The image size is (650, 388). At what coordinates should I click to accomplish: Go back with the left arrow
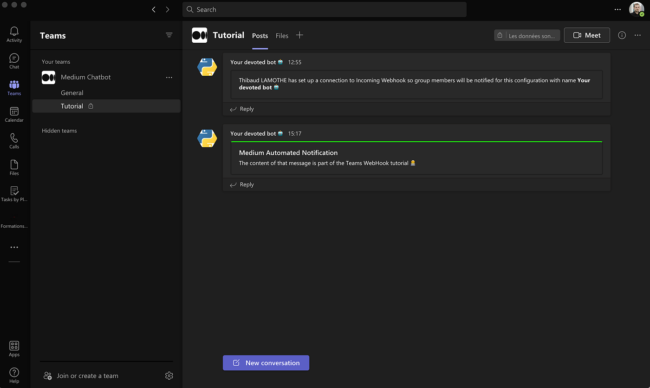(154, 9)
